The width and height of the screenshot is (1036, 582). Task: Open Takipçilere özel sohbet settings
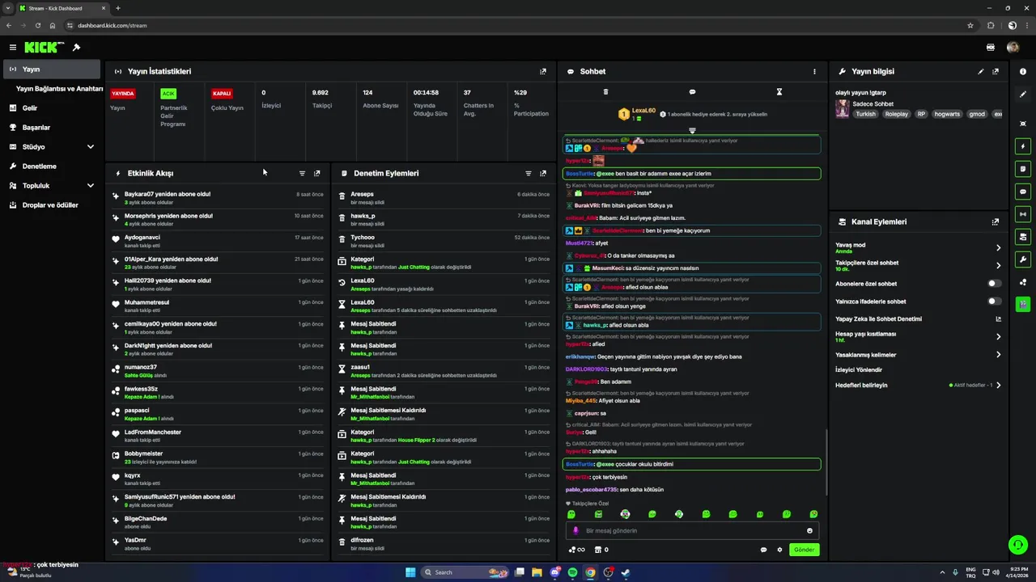point(919,265)
